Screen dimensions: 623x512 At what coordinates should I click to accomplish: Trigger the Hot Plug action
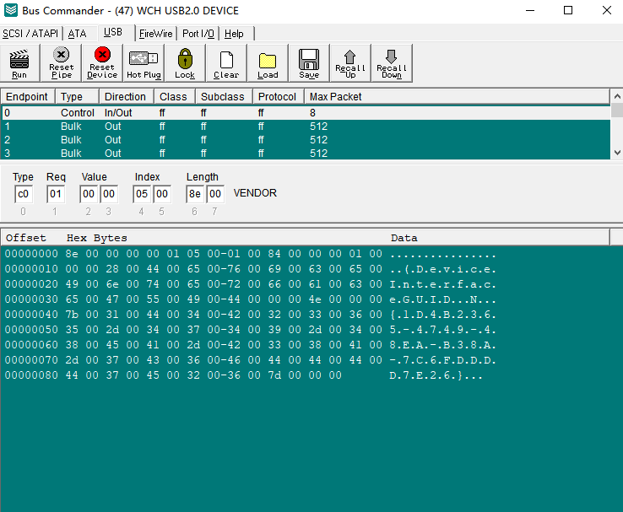pyautogui.click(x=144, y=63)
